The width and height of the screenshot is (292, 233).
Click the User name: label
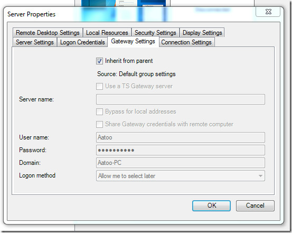tap(34, 137)
